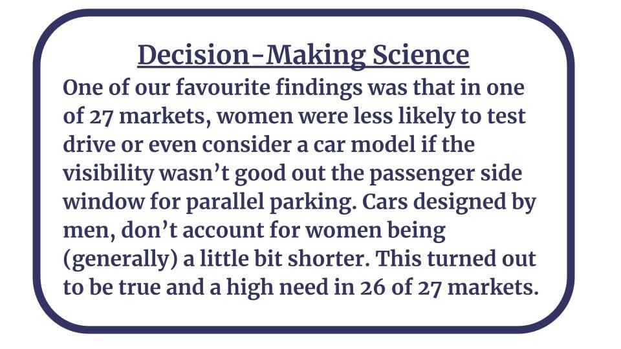The height and width of the screenshot is (349, 621).
Task: Click the word "passenger" in the fourth line
Action: tap(421, 175)
